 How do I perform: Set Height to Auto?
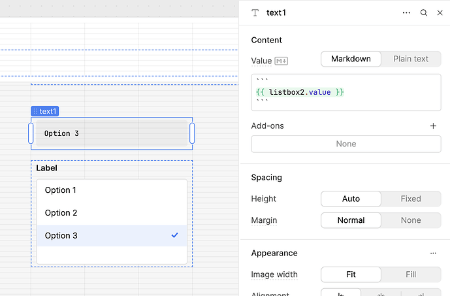click(351, 199)
